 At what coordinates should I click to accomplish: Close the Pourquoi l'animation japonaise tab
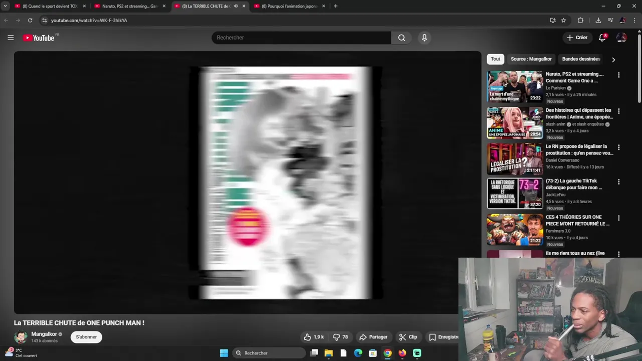tap(324, 6)
